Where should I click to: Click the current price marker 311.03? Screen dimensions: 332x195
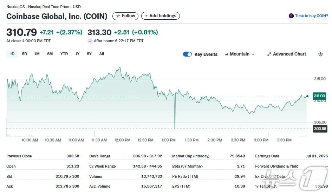[x=319, y=96]
